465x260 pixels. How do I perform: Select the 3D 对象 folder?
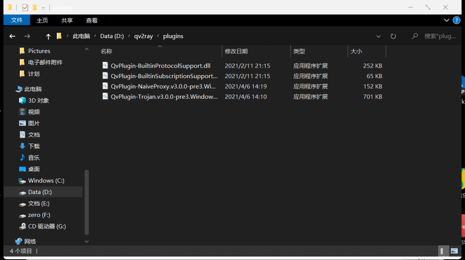coord(38,100)
